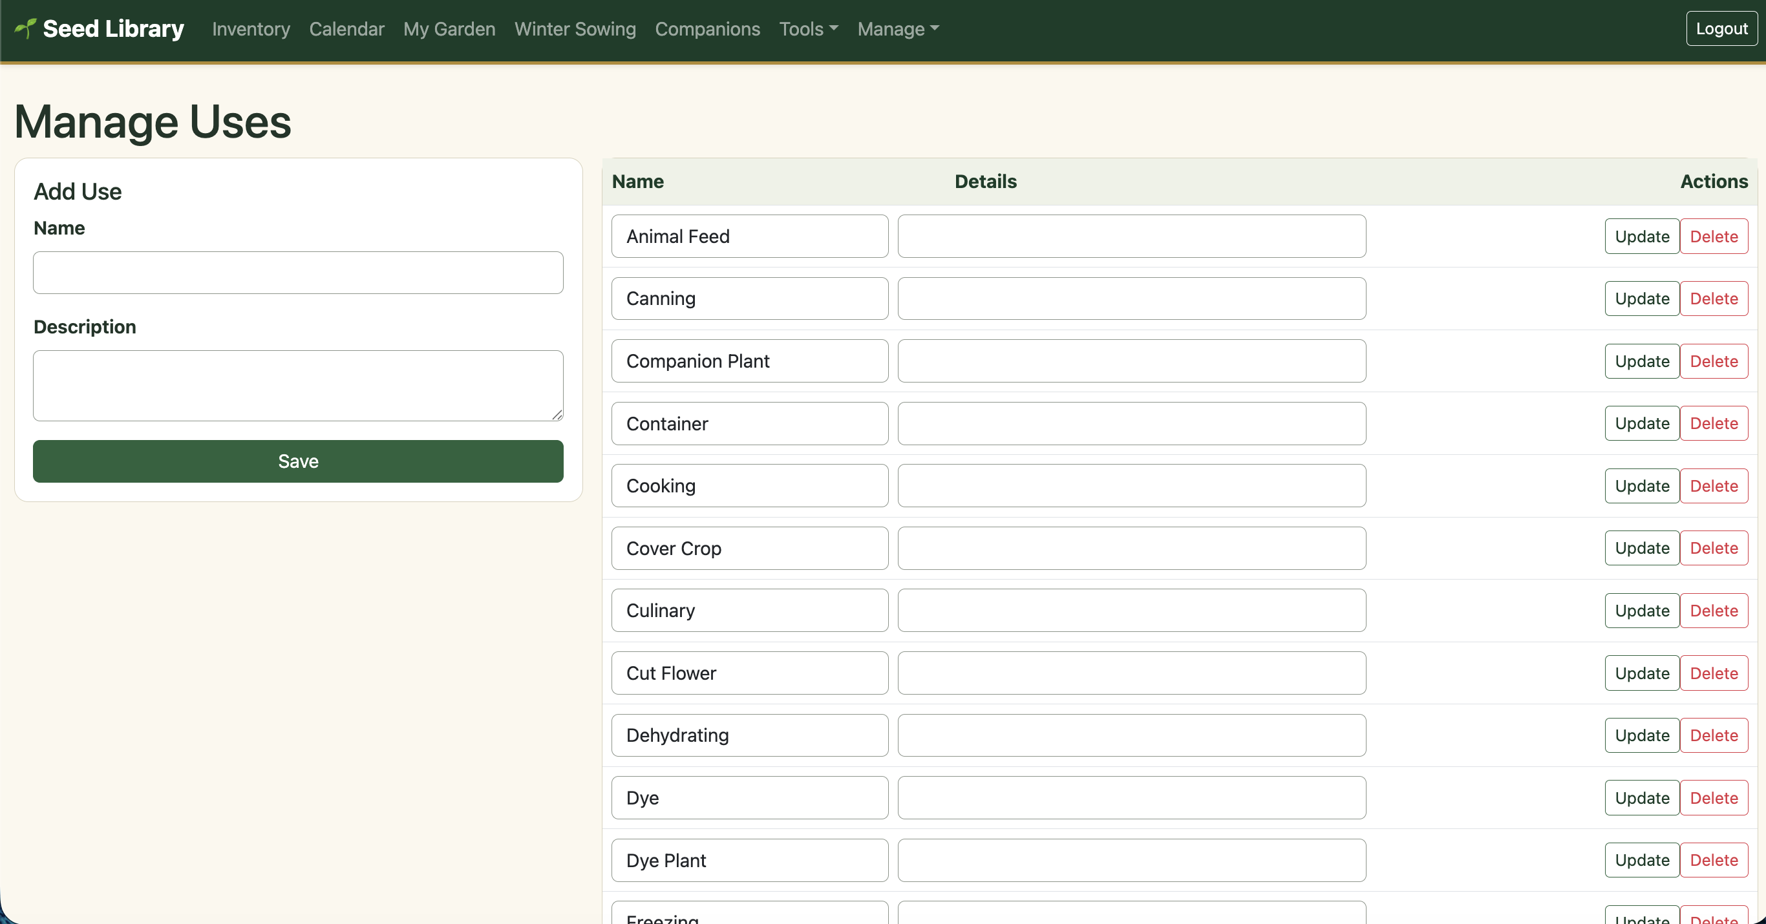The image size is (1766, 924).
Task: Focus the Description textarea
Action: [298, 386]
